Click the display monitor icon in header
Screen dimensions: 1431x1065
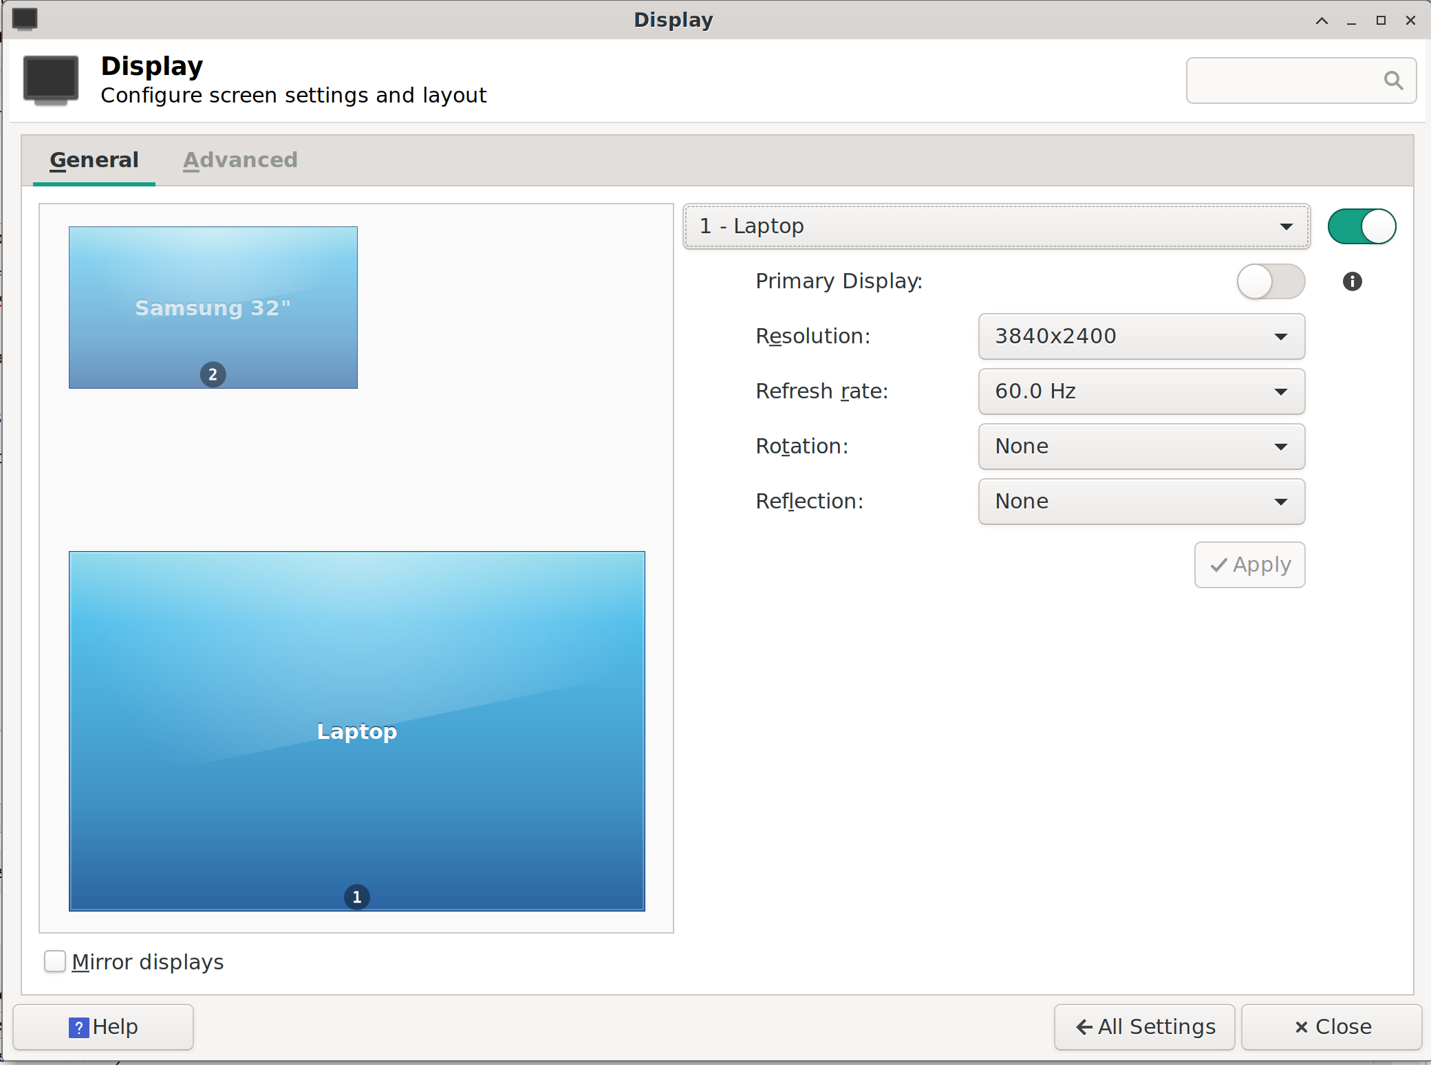point(51,80)
